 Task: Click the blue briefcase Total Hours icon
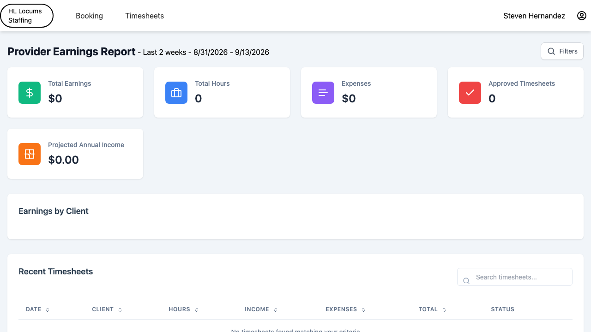pyautogui.click(x=176, y=93)
